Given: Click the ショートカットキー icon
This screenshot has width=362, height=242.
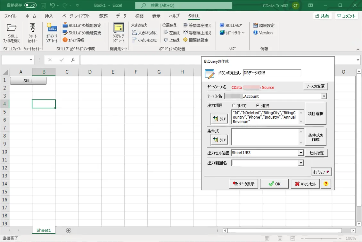Looking at the screenshot, I should (x=33, y=33).
